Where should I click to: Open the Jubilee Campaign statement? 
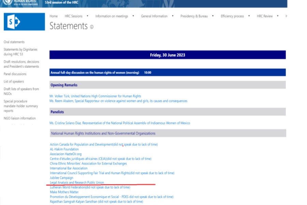pyautogui.click(x=61, y=178)
